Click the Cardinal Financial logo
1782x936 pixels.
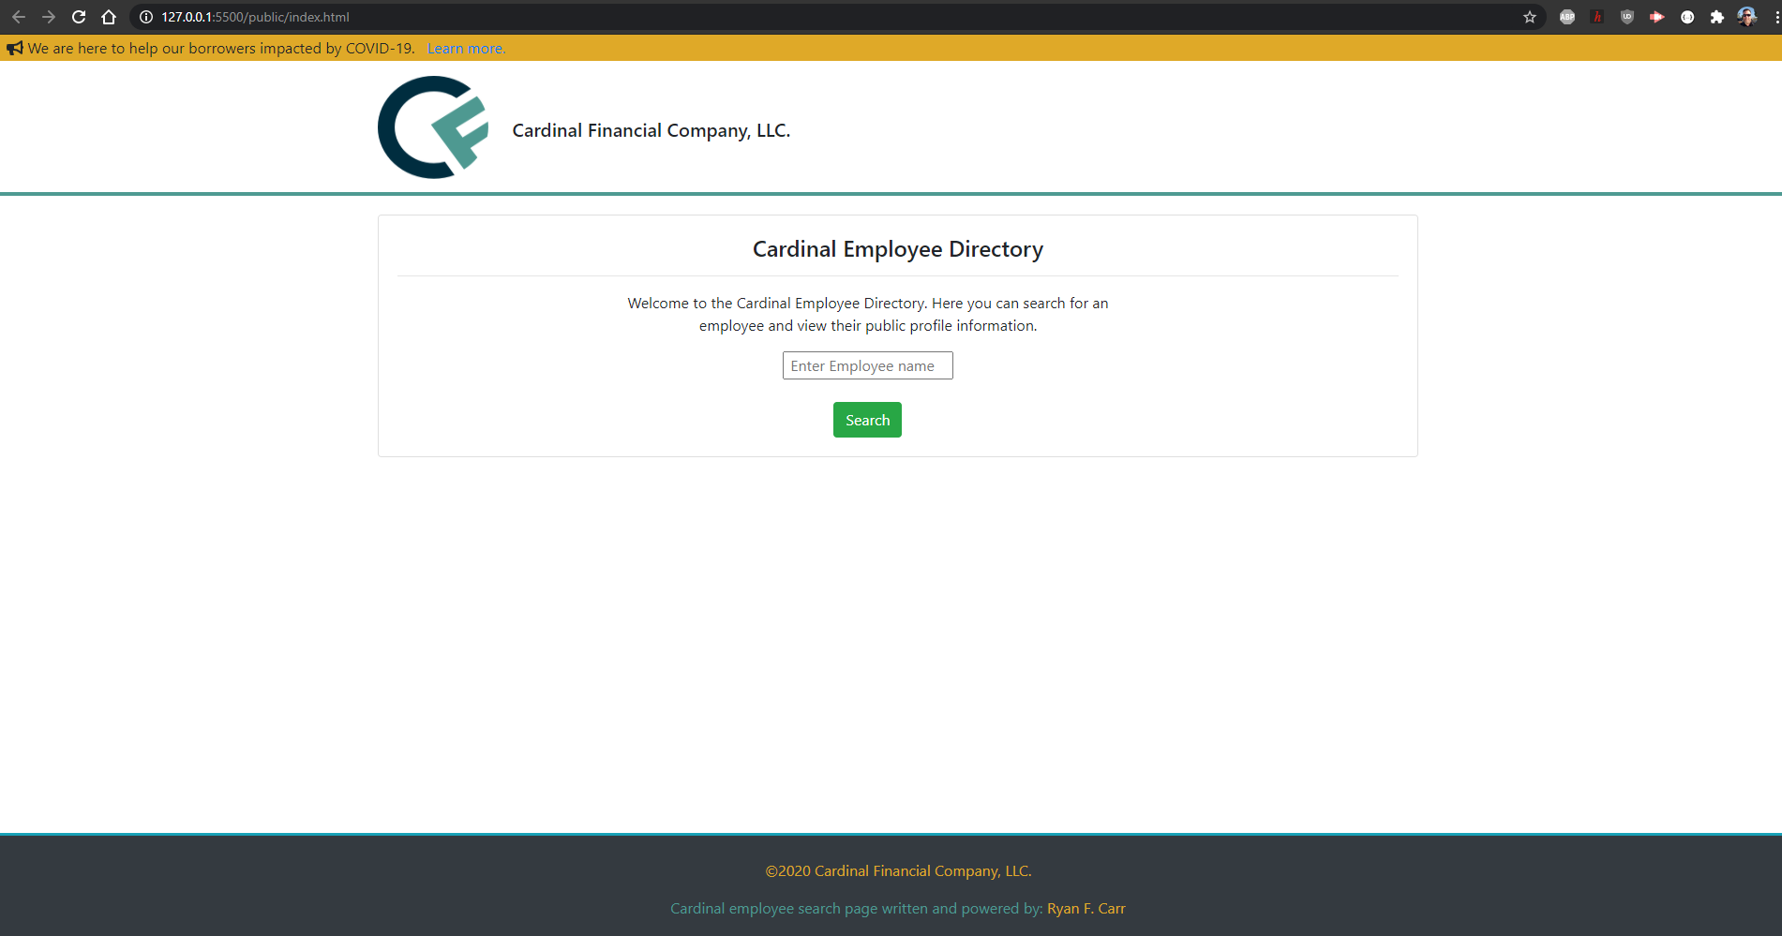click(x=430, y=127)
